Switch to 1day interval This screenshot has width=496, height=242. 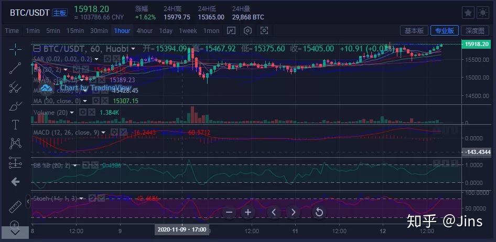coord(166,31)
